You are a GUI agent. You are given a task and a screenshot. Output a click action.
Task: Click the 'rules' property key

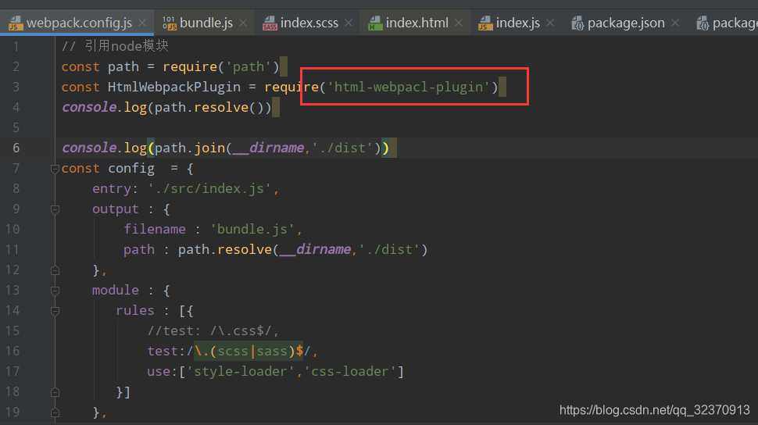(135, 310)
